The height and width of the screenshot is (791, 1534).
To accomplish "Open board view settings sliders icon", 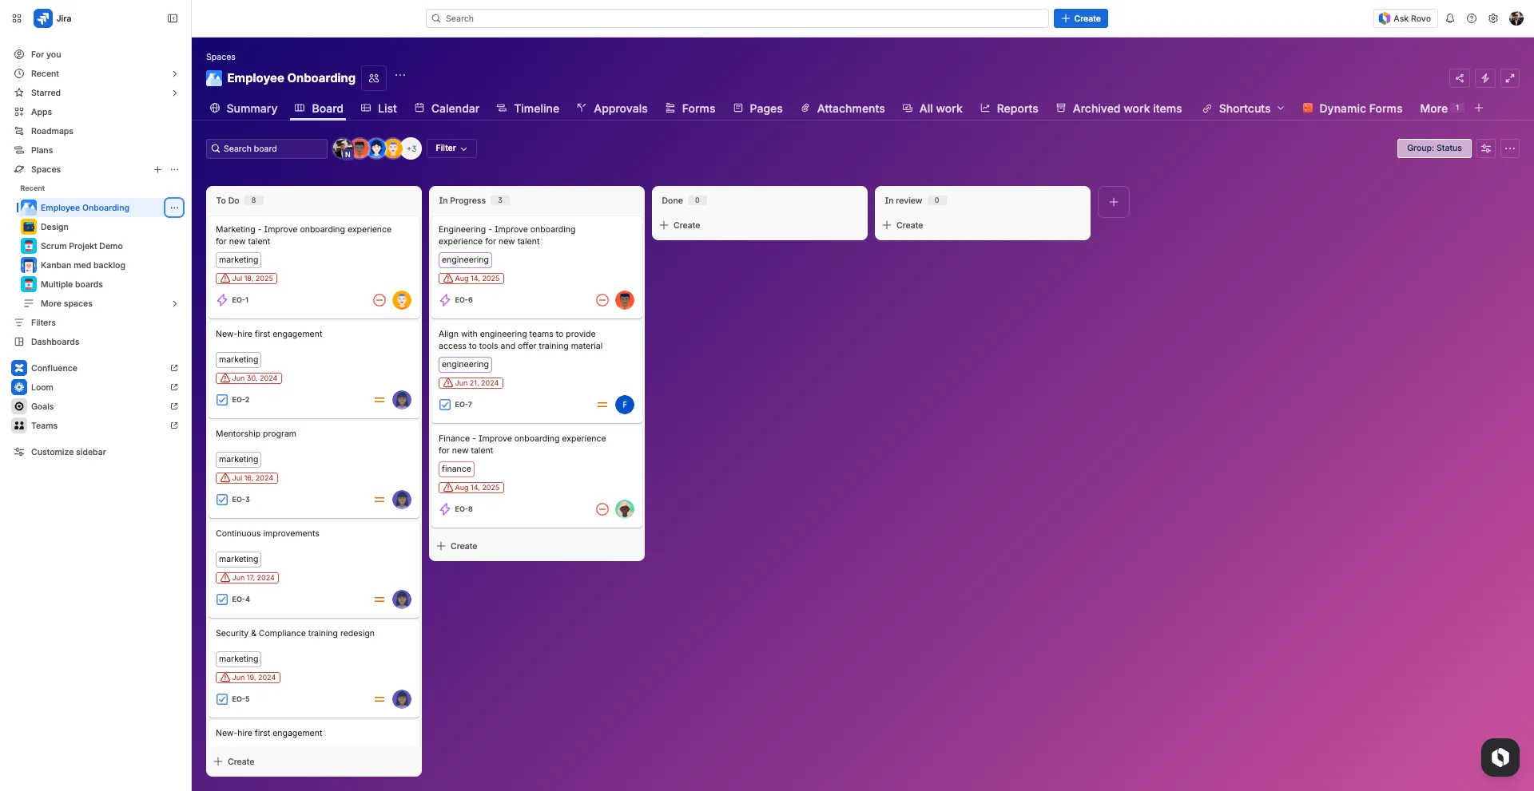I will 1486,148.
